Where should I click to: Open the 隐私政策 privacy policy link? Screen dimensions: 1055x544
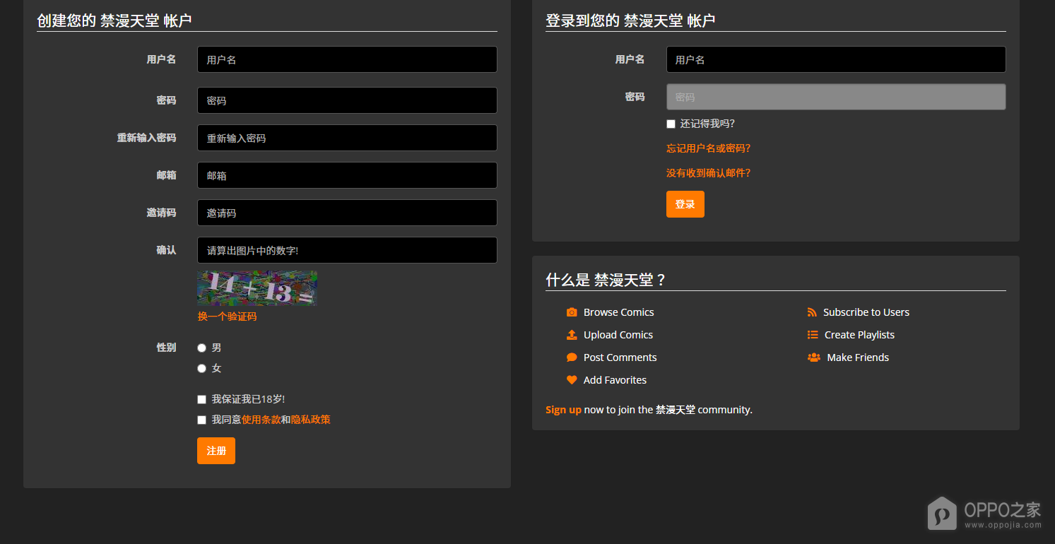coord(311,420)
